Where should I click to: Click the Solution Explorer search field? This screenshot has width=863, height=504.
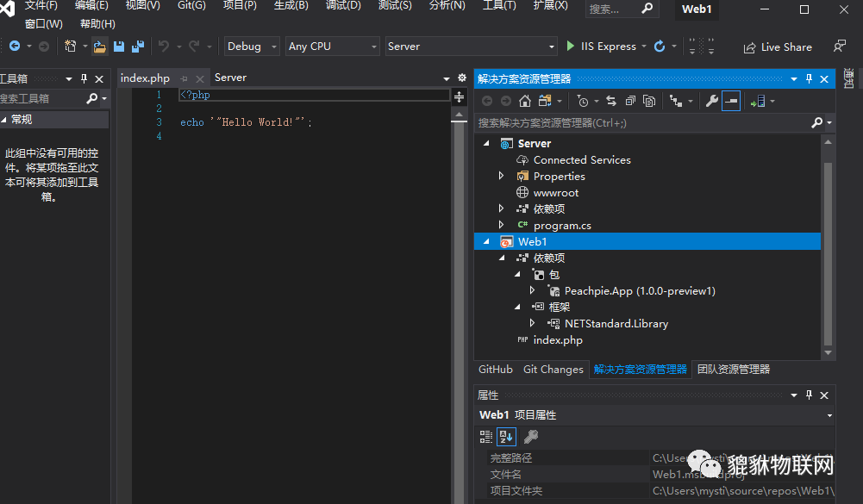click(x=643, y=122)
